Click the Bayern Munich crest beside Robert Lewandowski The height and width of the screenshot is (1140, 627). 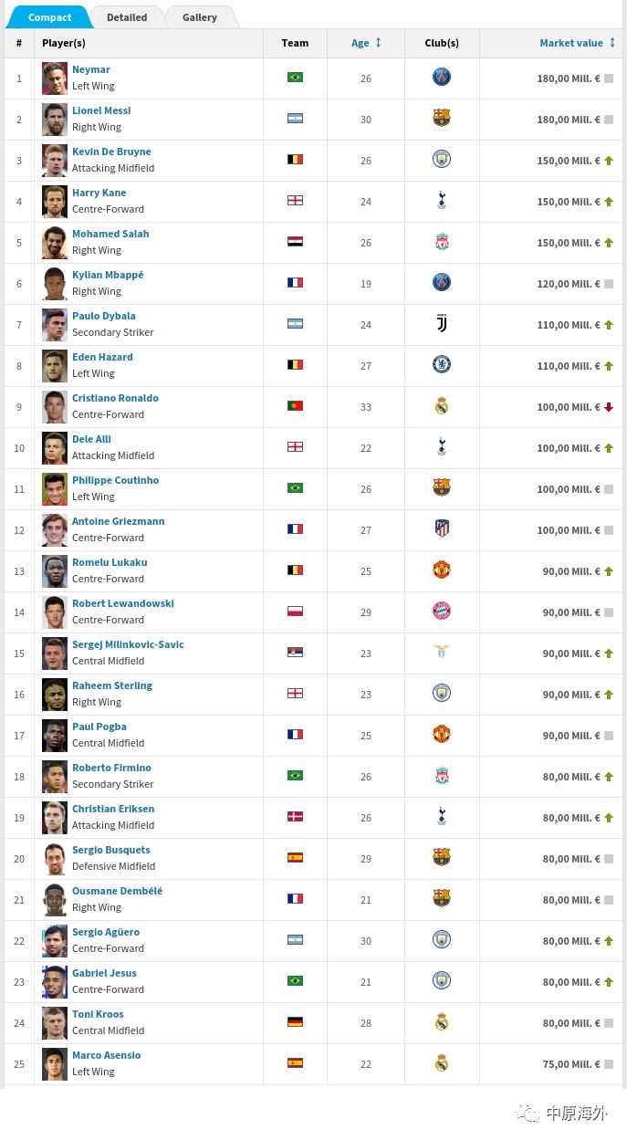click(442, 611)
